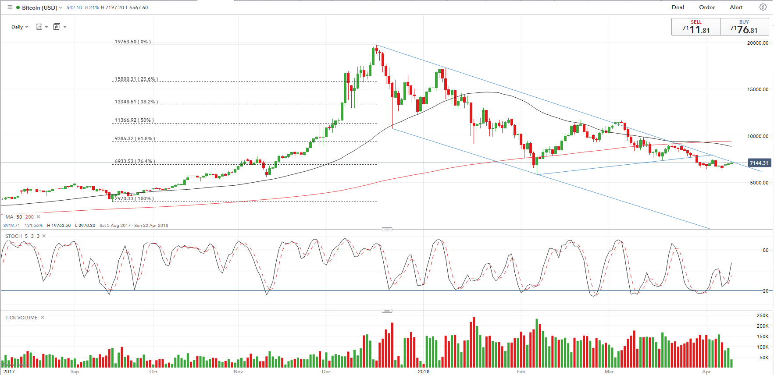This screenshot has width=774, height=375.
Task: Click the 8.21% change value in header
Action: 92,7
